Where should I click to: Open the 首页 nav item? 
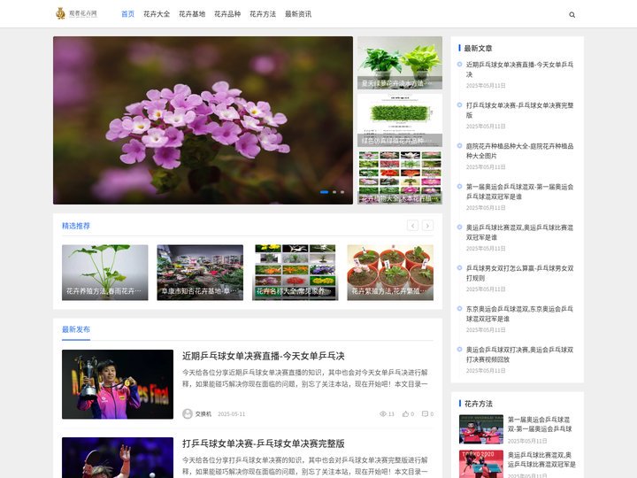pyautogui.click(x=127, y=14)
